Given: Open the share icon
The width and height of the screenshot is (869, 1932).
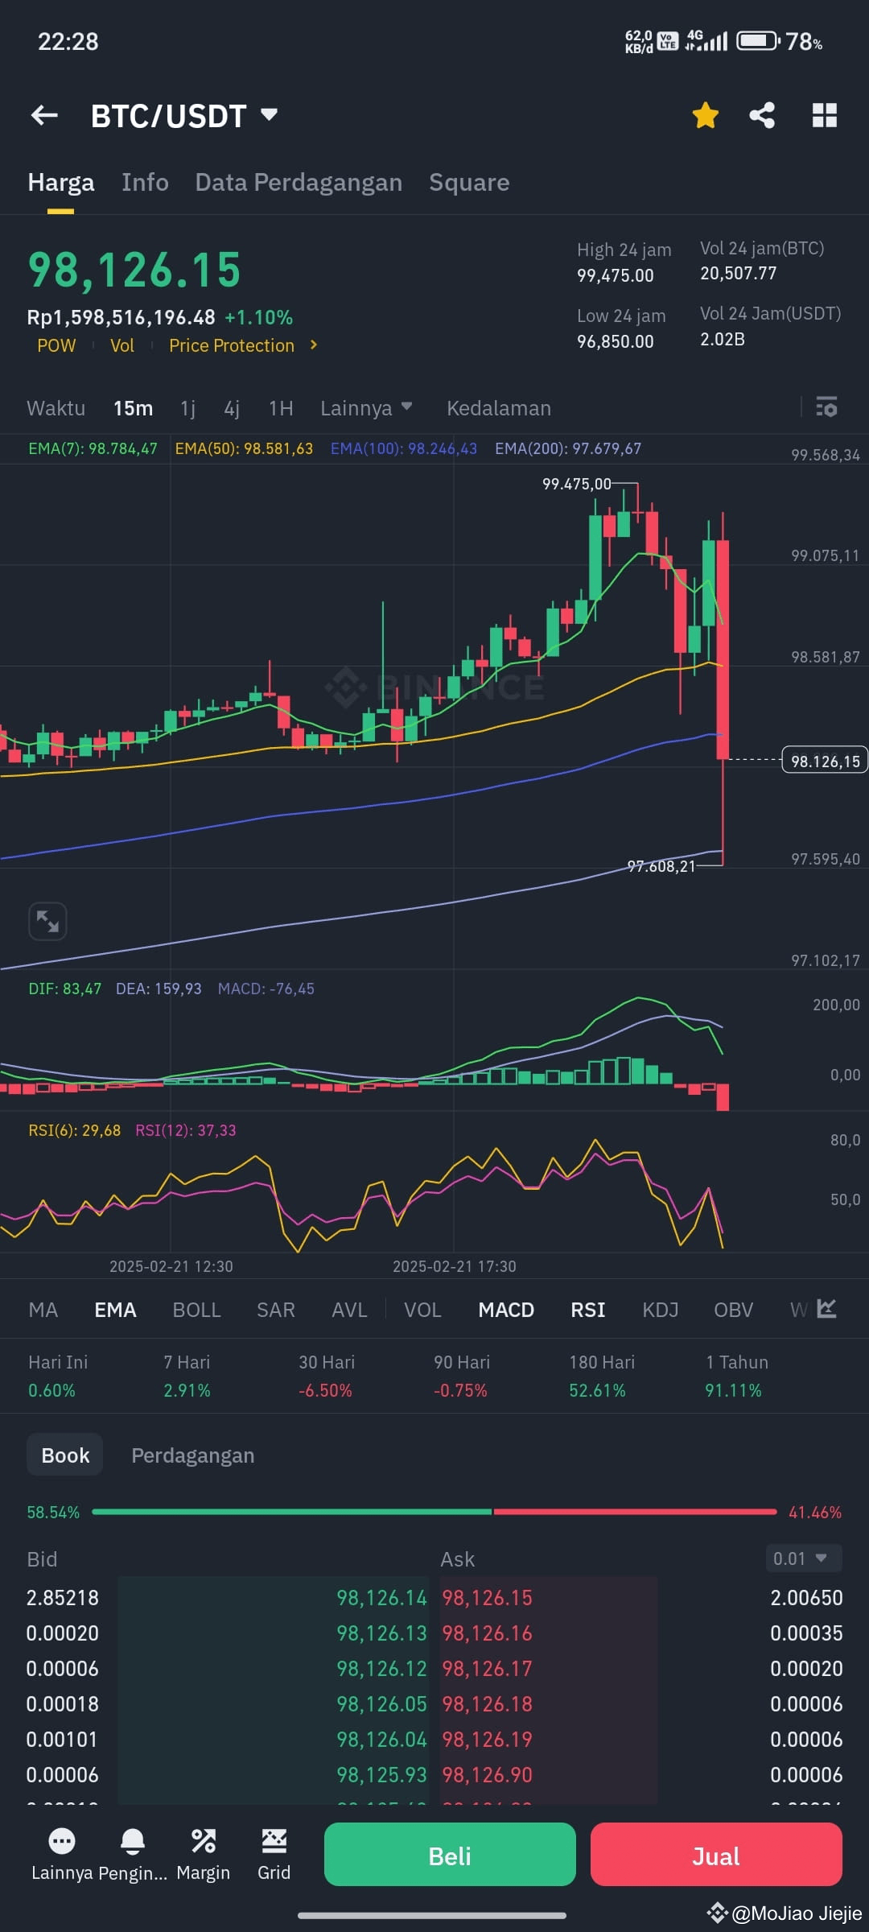Looking at the screenshot, I should coord(762,115).
